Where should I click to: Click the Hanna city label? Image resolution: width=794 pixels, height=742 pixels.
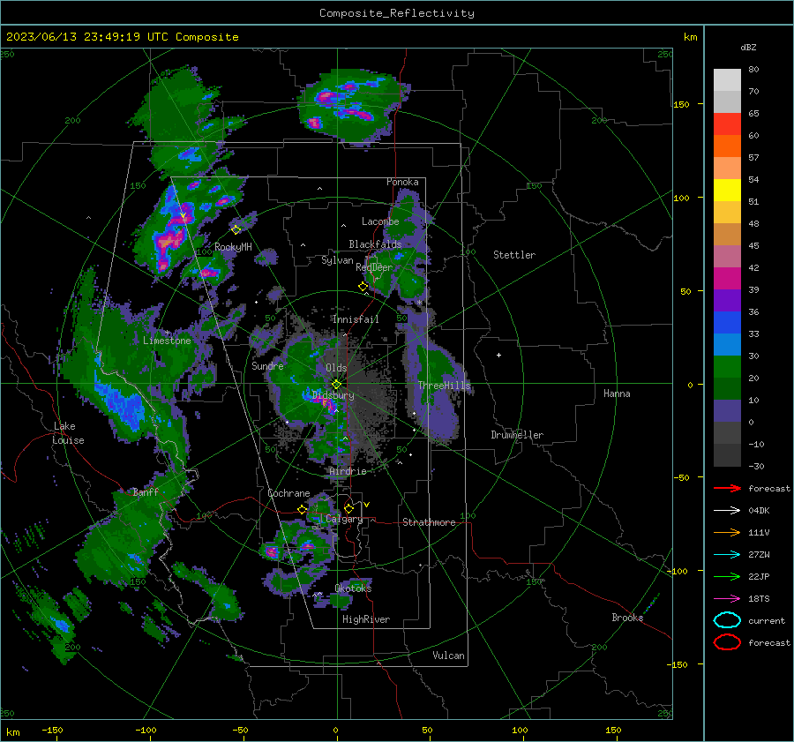click(617, 393)
